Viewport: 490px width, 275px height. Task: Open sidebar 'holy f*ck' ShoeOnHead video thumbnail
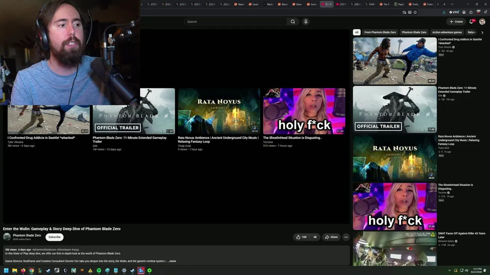[395, 206]
